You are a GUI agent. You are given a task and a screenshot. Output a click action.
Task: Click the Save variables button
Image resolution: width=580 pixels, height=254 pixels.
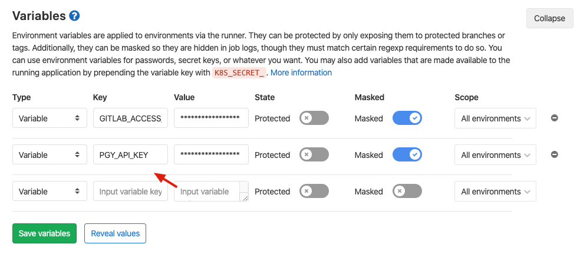(x=44, y=233)
